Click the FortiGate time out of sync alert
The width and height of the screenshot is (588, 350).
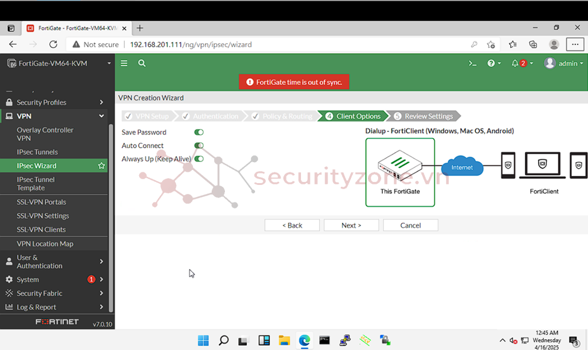[294, 82]
